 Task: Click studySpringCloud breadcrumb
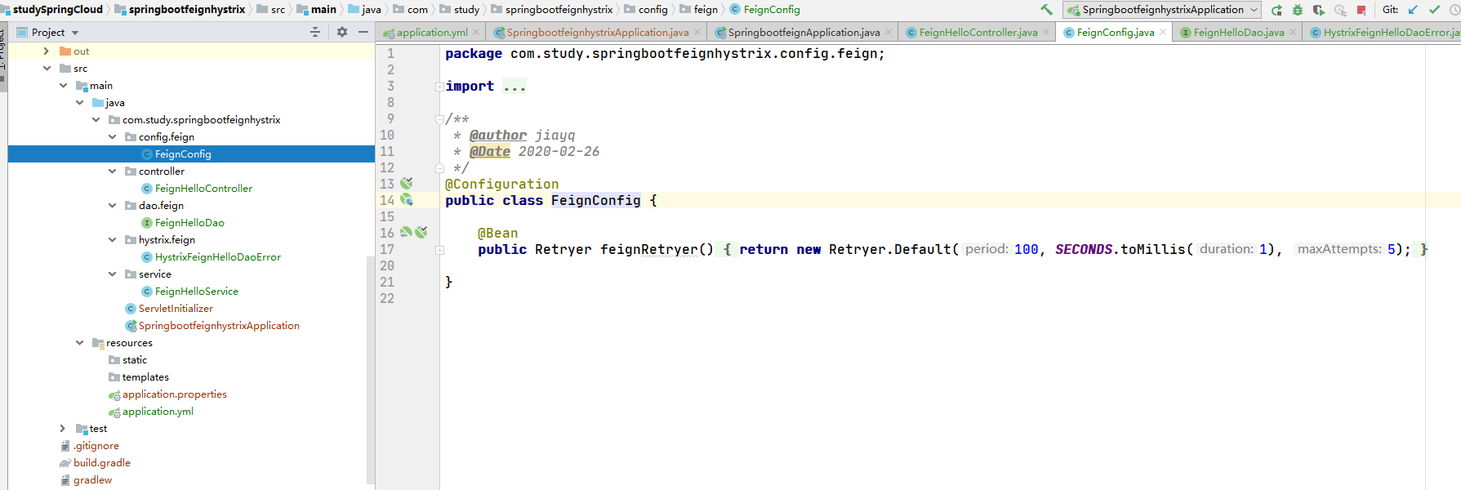click(x=57, y=10)
